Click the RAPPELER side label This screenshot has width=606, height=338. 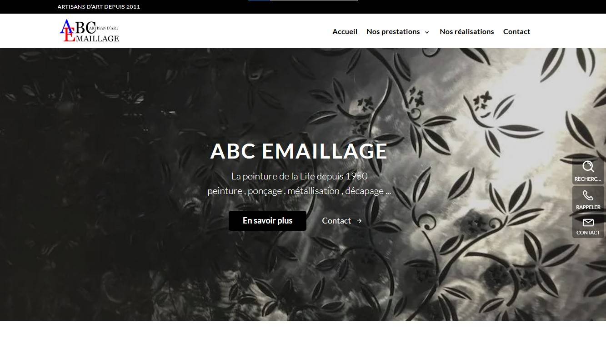pyautogui.click(x=588, y=207)
